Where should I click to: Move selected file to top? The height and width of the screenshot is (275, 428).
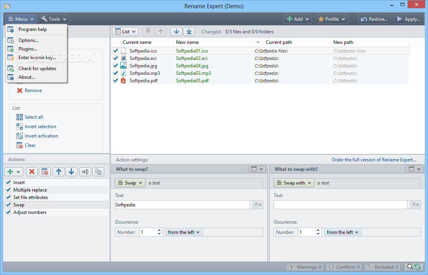tap(148, 32)
